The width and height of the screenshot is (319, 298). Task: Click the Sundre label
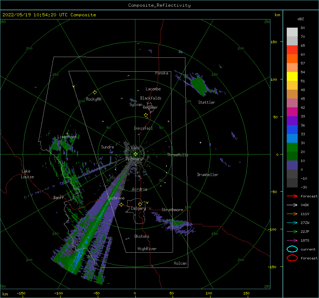click(107, 147)
